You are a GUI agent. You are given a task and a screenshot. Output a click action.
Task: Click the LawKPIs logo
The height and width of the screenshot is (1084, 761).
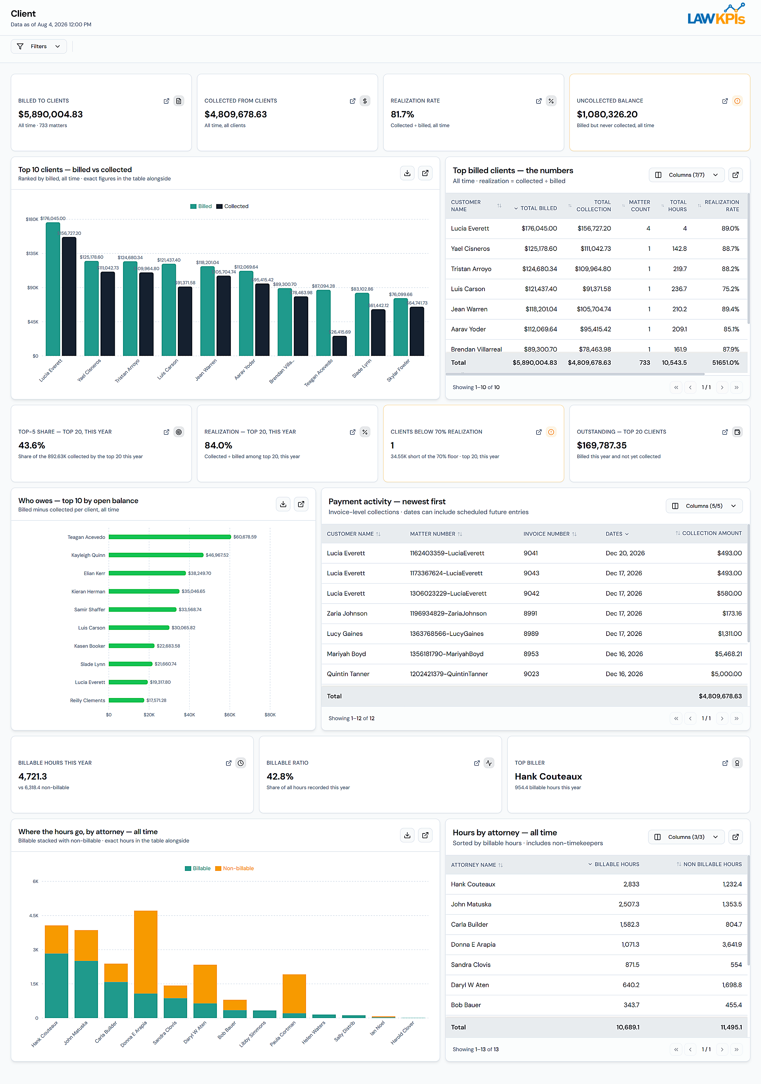(x=716, y=14)
